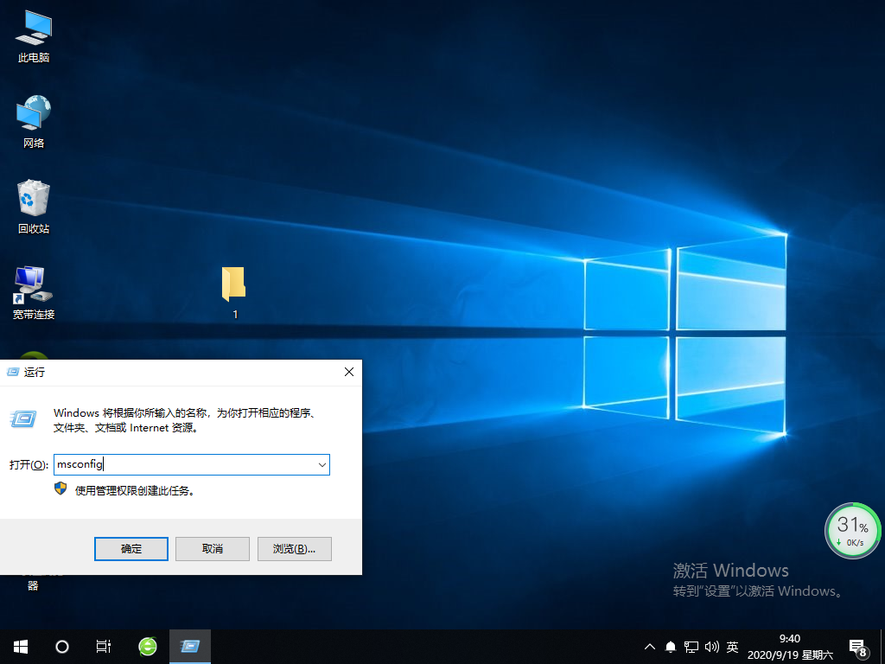The width and height of the screenshot is (885, 664).
Task: Show hidden tray icons with the up arrow
Action: coord(649,646)
